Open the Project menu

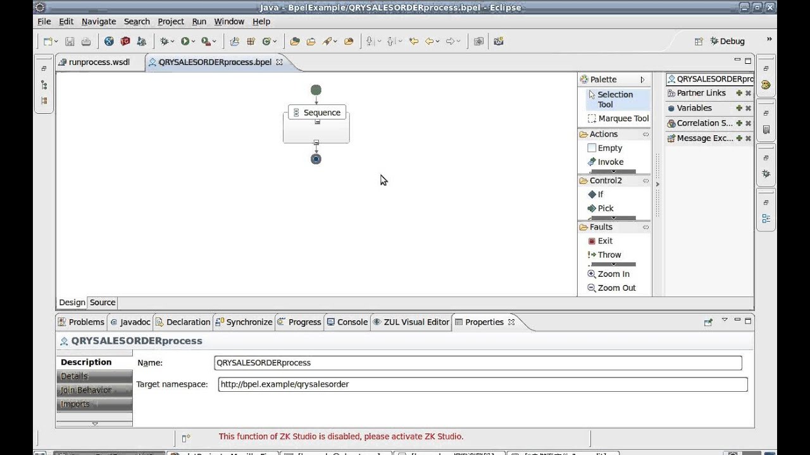pyautogui.click(x=171, y=21)
